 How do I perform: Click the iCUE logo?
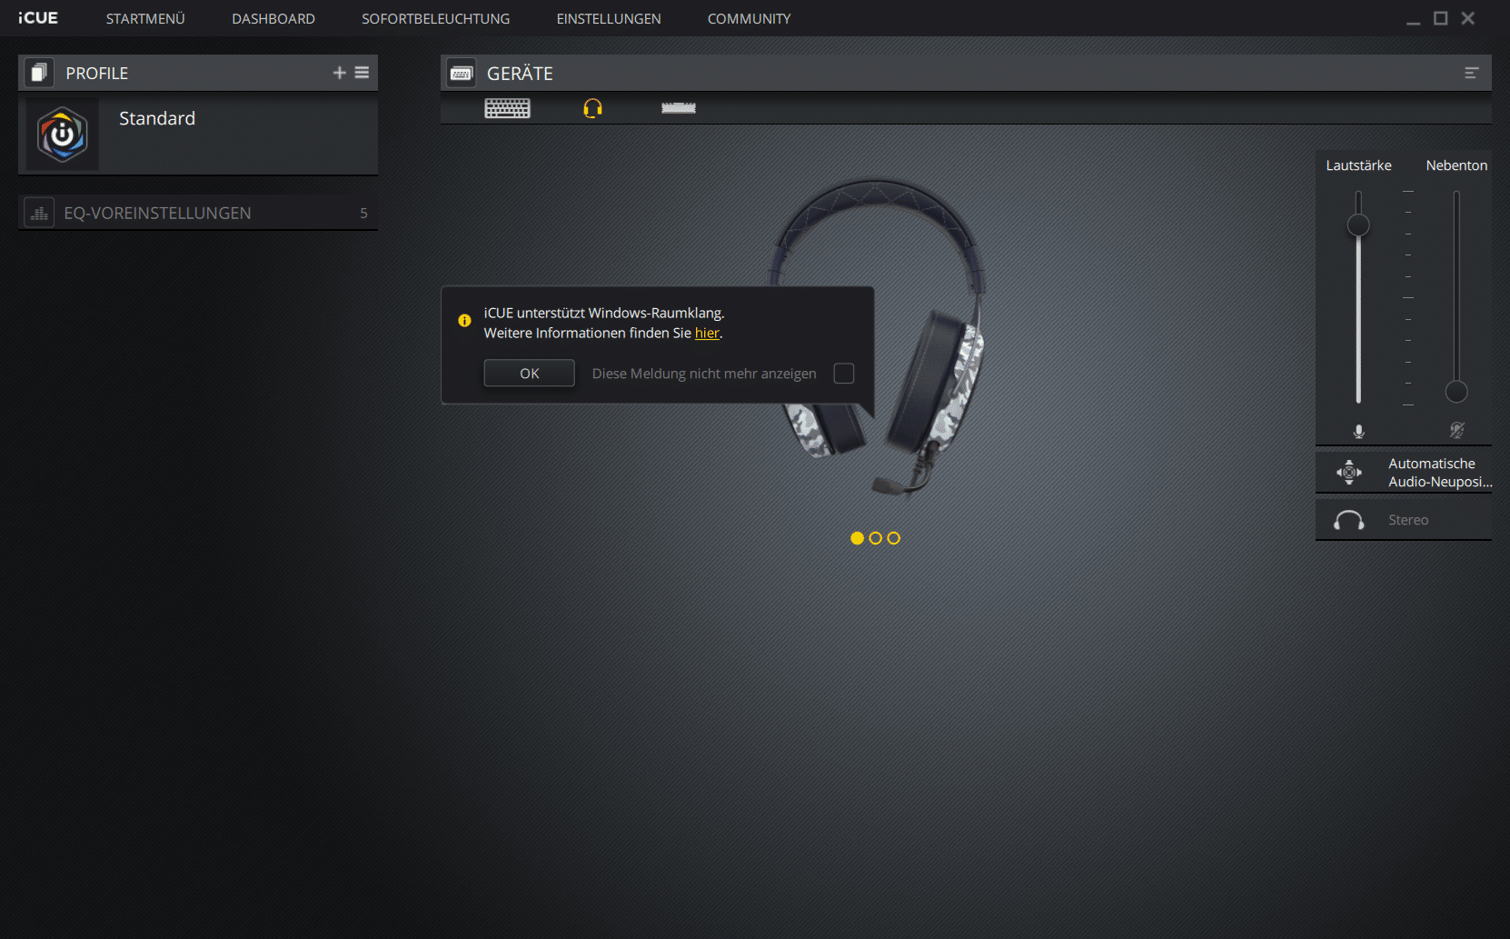pos(38,18)
